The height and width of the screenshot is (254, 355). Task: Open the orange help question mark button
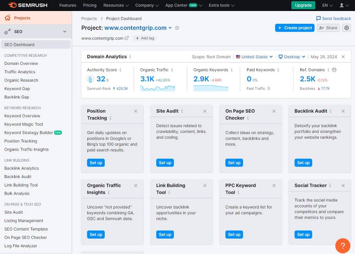[343, 245]
